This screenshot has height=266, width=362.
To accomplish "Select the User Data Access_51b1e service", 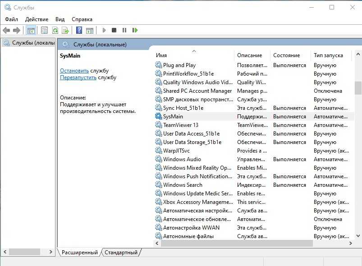I will (253, 134).
